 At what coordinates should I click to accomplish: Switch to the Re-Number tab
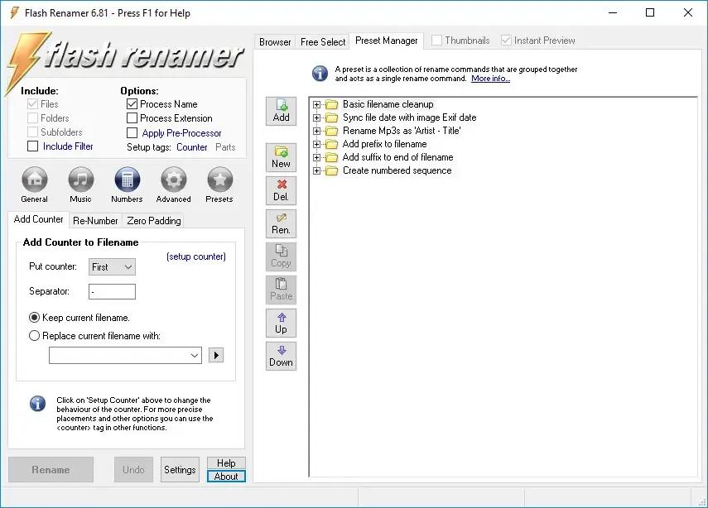click(95, 221)
